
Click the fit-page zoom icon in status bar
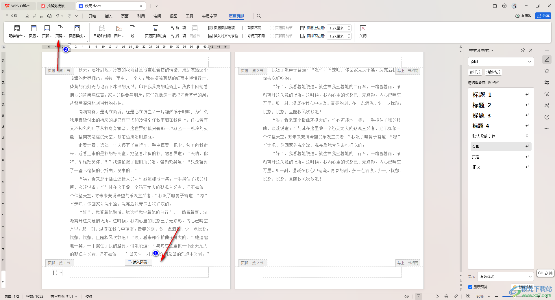tap(467, 297)
